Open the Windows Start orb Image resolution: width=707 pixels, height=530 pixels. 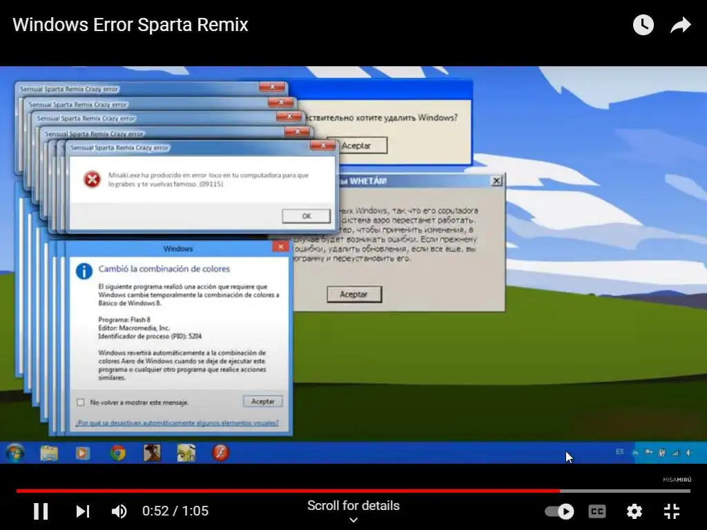pos(15,453)
